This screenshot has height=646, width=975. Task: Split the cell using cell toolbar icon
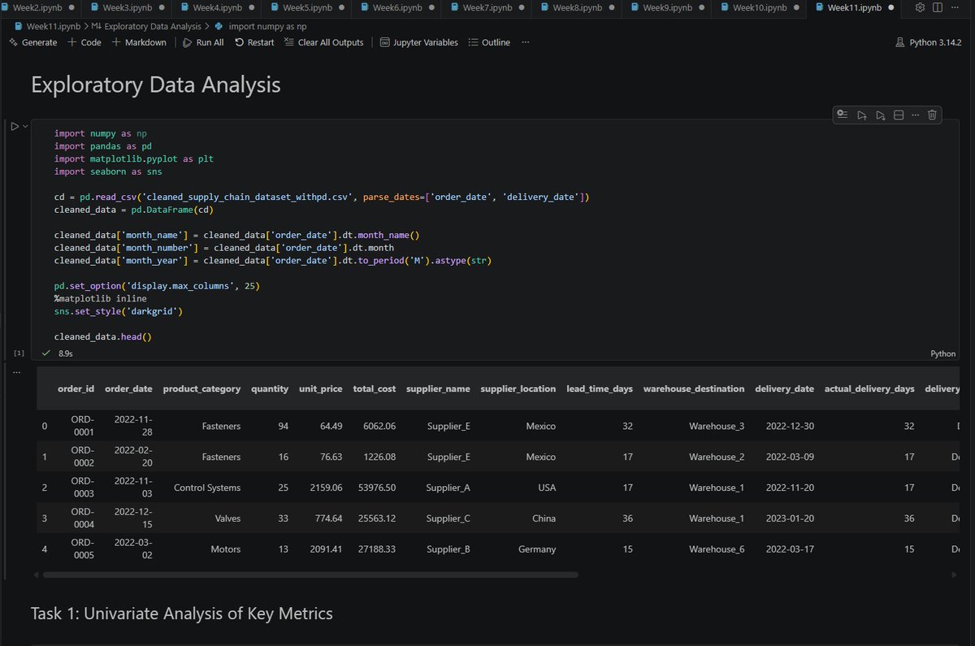(x=899, y=115)
